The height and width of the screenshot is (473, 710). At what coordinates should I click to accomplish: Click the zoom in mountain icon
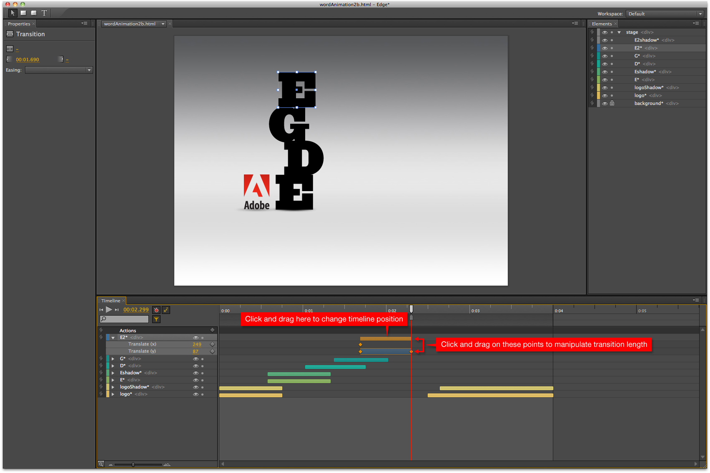click(167, 464)
